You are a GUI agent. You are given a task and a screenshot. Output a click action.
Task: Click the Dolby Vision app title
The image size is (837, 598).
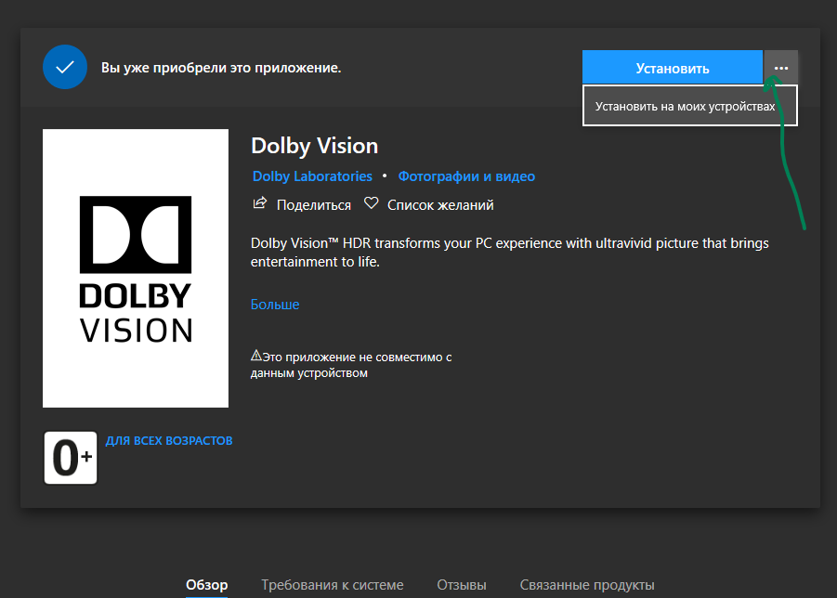(x=314, y=146)
